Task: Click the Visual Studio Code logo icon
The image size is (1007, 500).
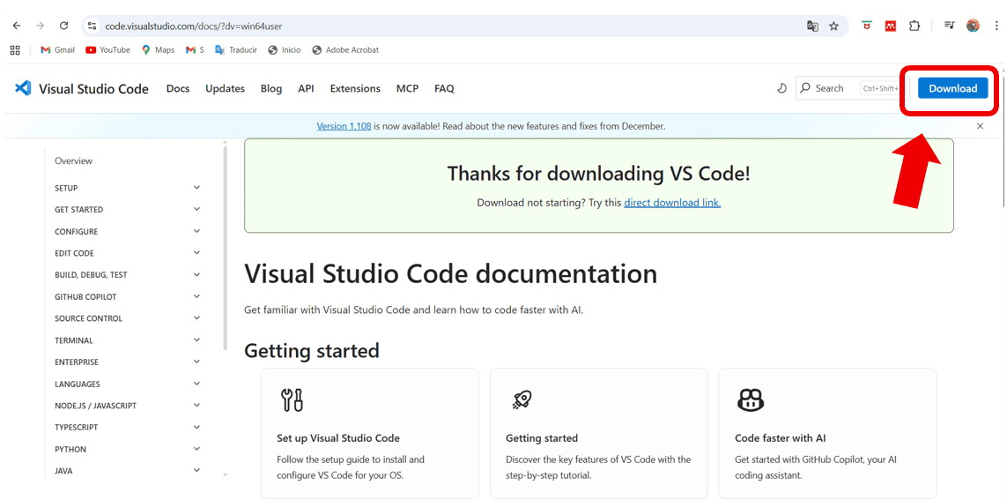Action: (x=24, y=88)
